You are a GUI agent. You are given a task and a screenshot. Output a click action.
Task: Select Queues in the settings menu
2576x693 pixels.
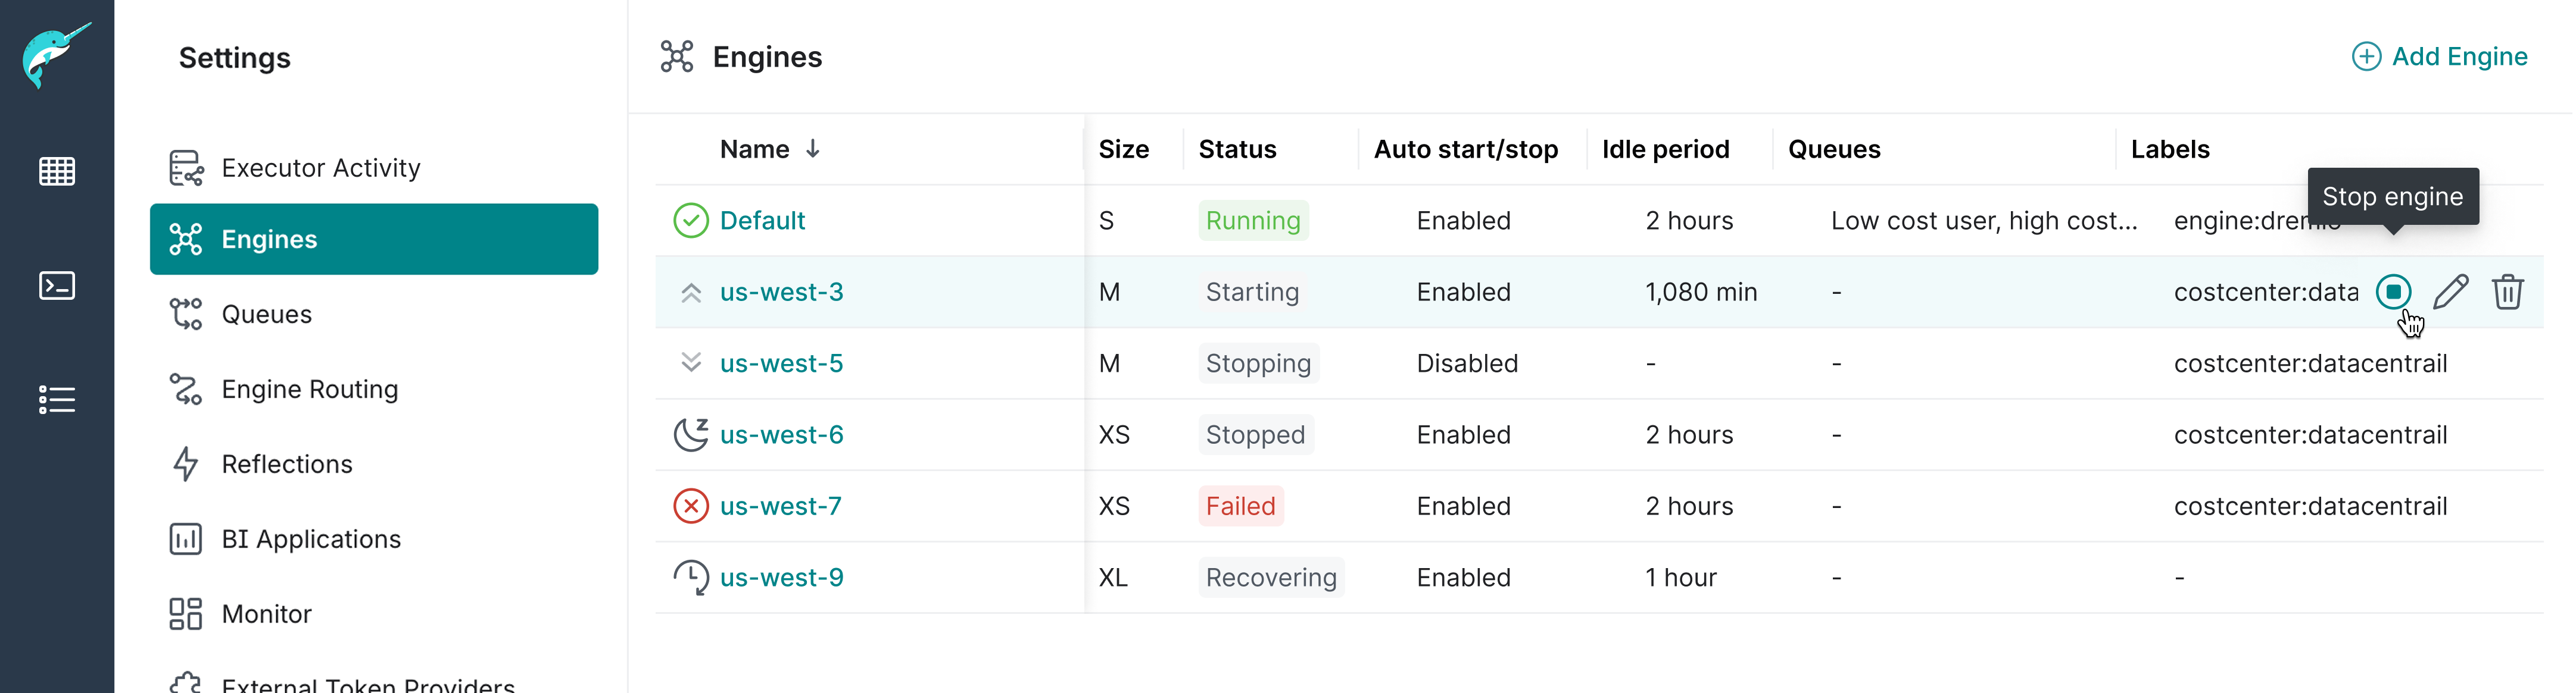click(x=266, y=315)
